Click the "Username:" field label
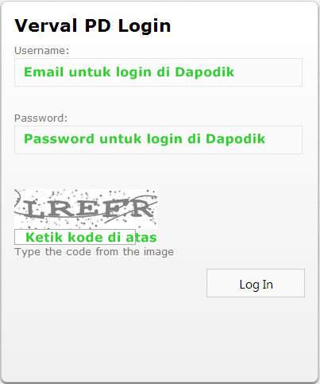Screen dimensions: 320x384 point(41,50)
